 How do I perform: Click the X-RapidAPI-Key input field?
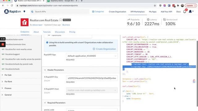pos(92,78)
